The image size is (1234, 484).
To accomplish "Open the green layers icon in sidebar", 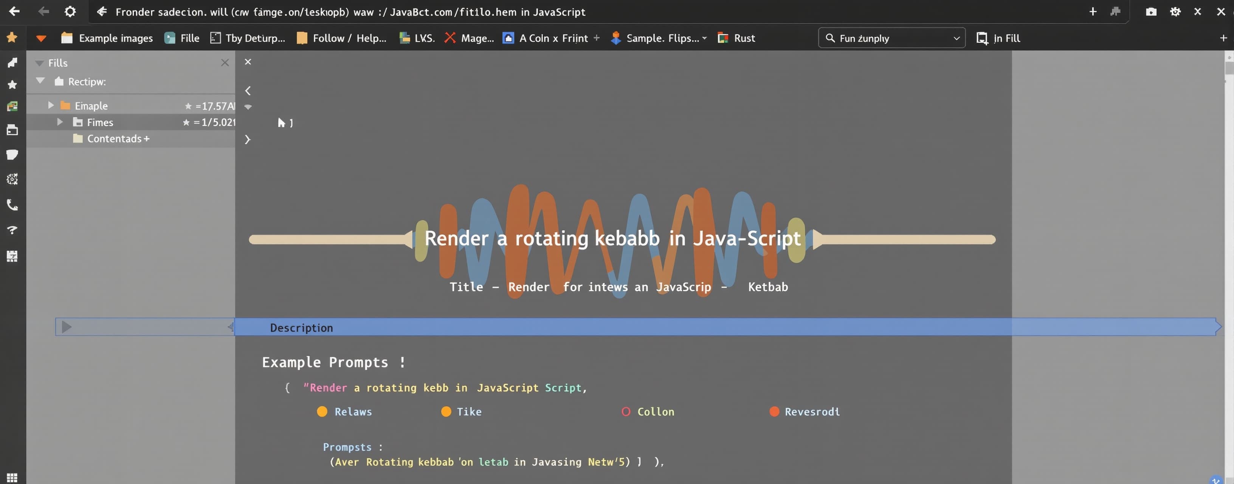I will (12, 106).
